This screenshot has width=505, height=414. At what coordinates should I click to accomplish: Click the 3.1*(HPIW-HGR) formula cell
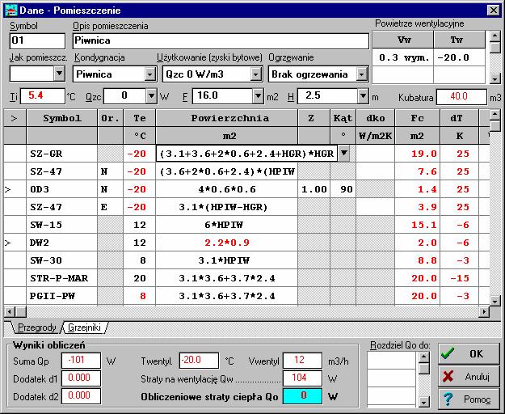(x=227, y=207)
